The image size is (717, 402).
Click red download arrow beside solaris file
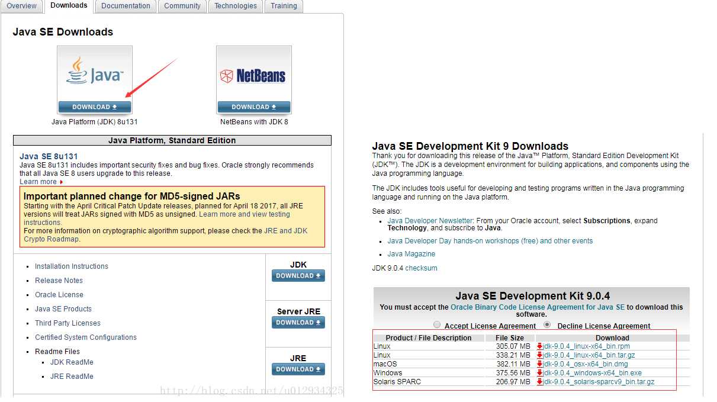click(x=539, y=382)
